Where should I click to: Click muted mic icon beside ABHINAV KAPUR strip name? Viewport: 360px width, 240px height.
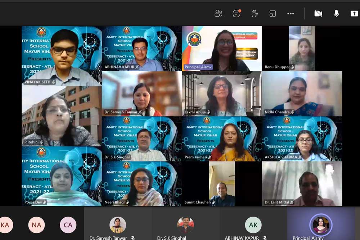coord(265,238)
